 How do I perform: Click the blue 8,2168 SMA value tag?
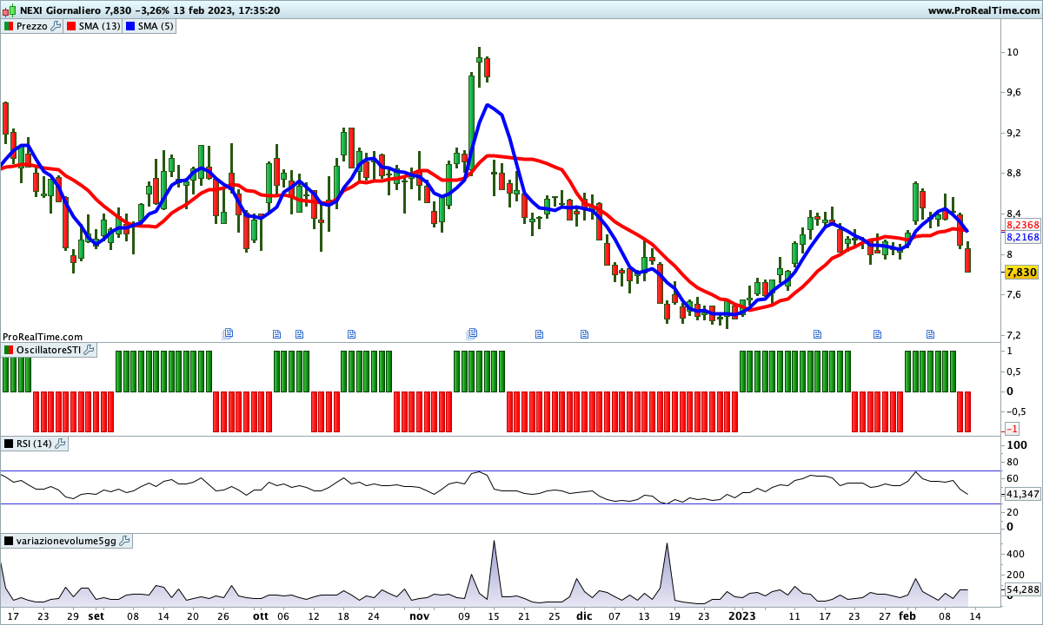[x=1022, y=237]
